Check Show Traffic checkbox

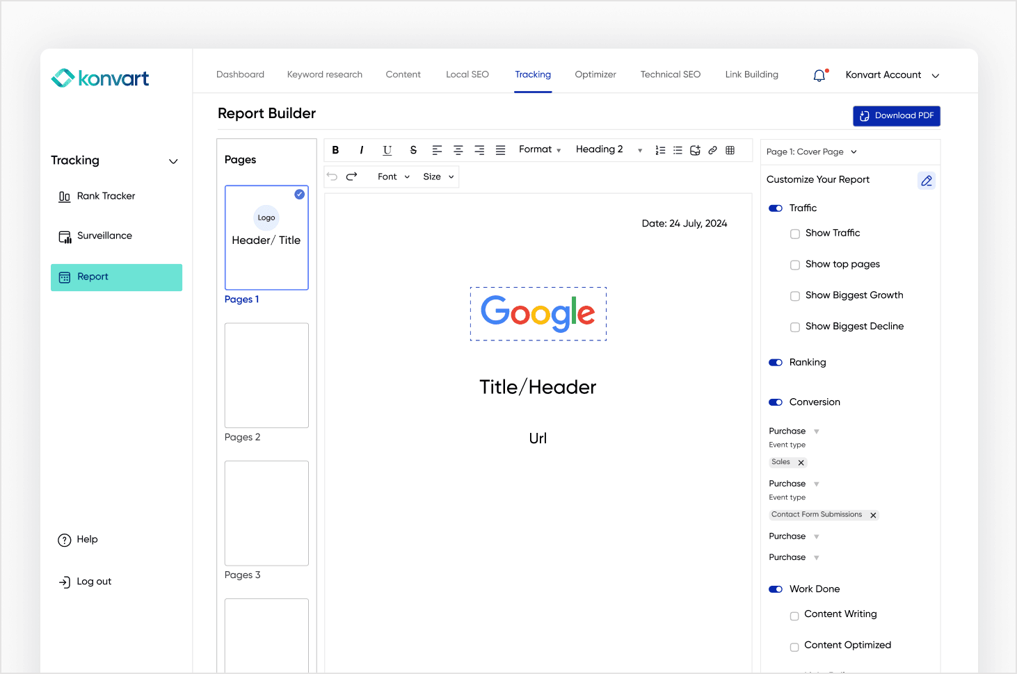(x=795, y=234)
